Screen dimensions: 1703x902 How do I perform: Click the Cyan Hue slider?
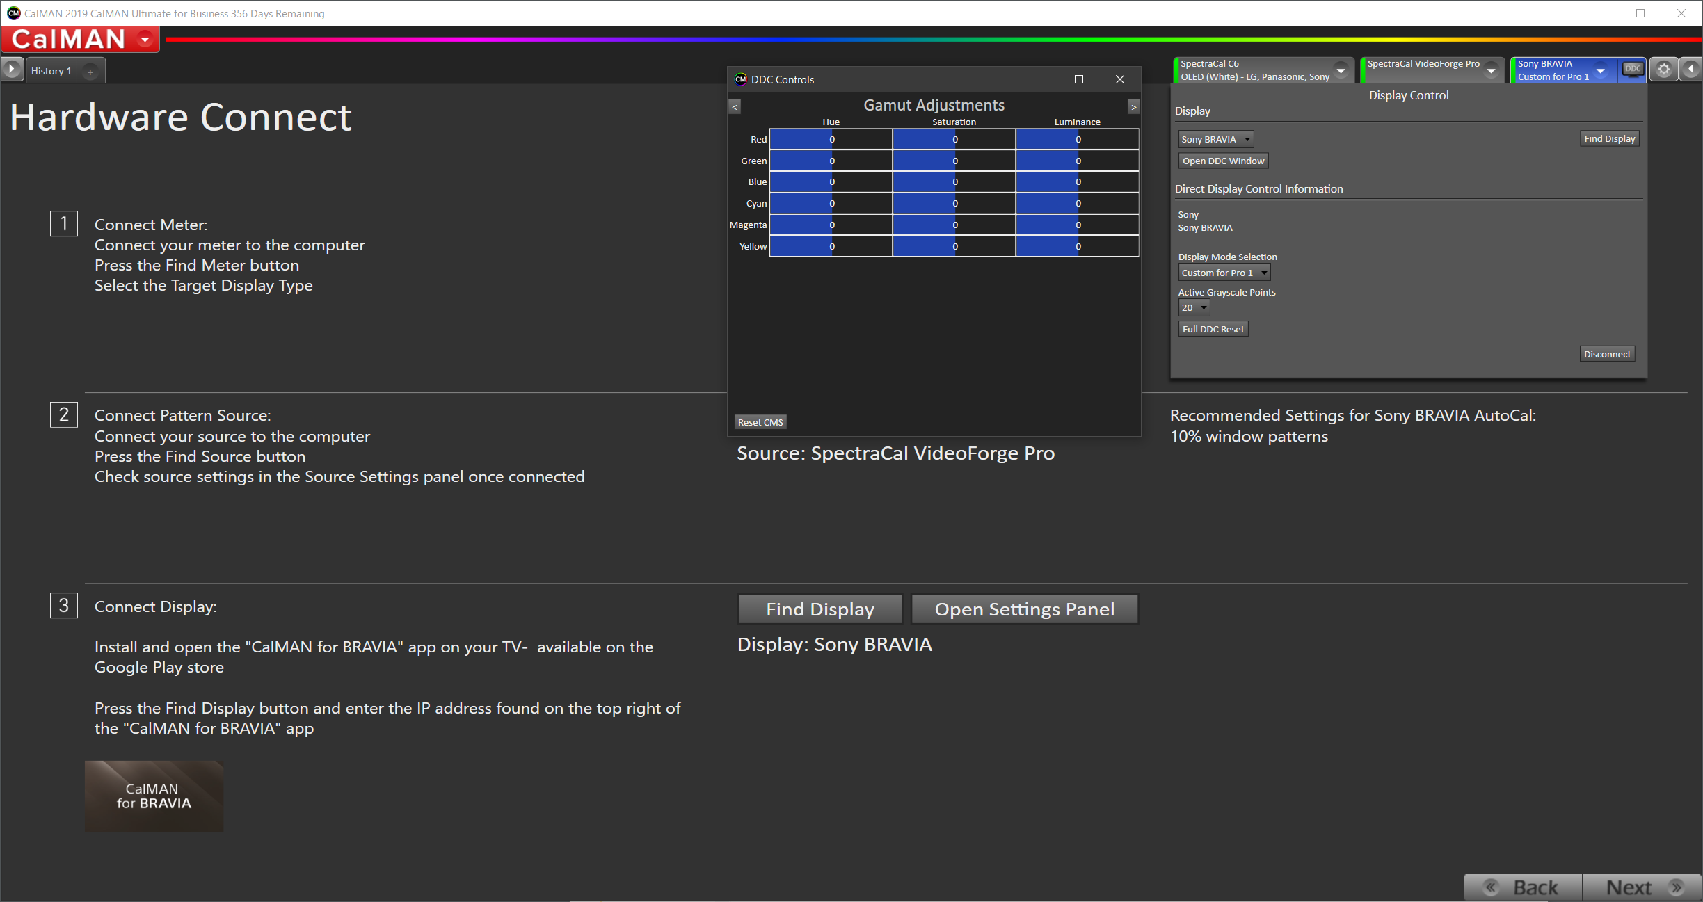831,203
